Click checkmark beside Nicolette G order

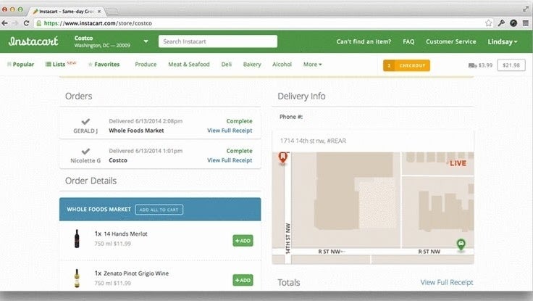[x=85, y=151]
